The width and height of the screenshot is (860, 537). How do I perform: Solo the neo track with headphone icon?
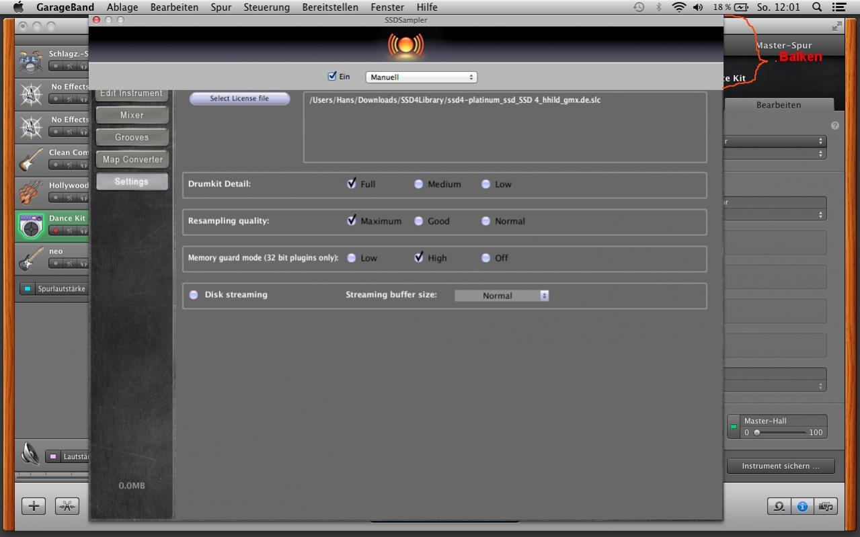click(x=83, y=263)
